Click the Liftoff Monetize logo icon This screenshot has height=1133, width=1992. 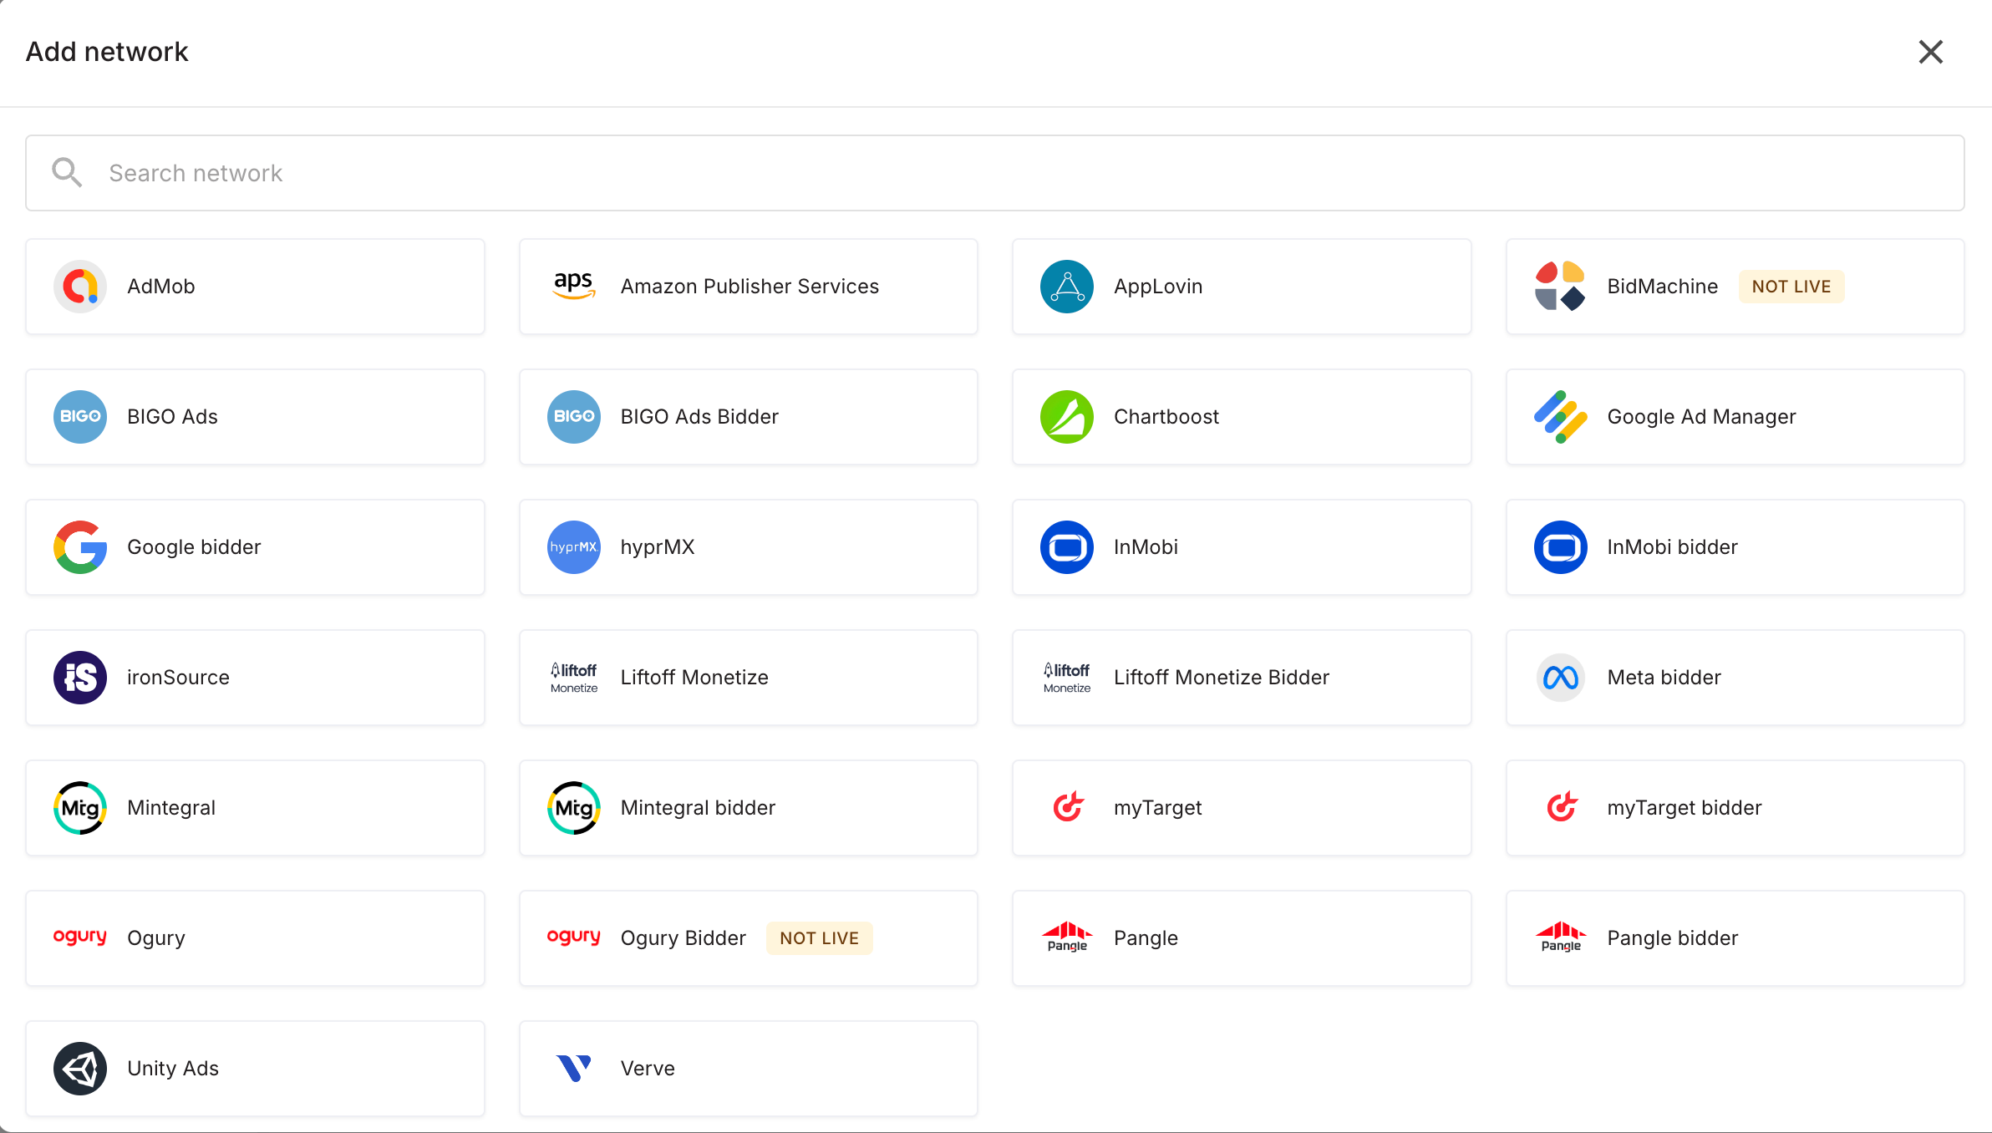[x=574, y=678]
